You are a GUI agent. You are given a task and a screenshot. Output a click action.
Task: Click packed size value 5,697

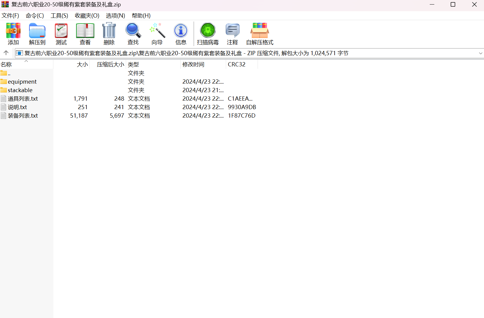pos(117,115)
